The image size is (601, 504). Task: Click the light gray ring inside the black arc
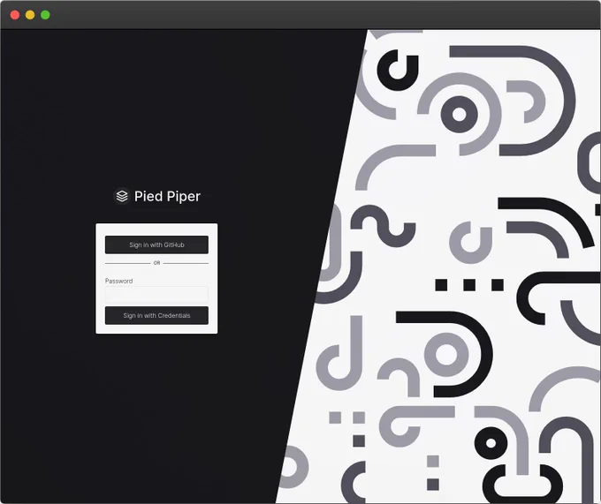coord(446,354)
